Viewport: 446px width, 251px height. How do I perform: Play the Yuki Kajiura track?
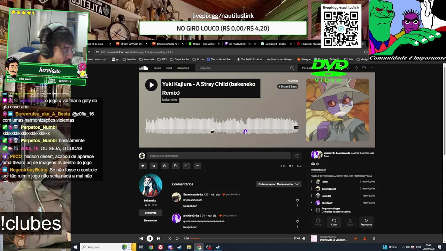(x=151, y=85)
